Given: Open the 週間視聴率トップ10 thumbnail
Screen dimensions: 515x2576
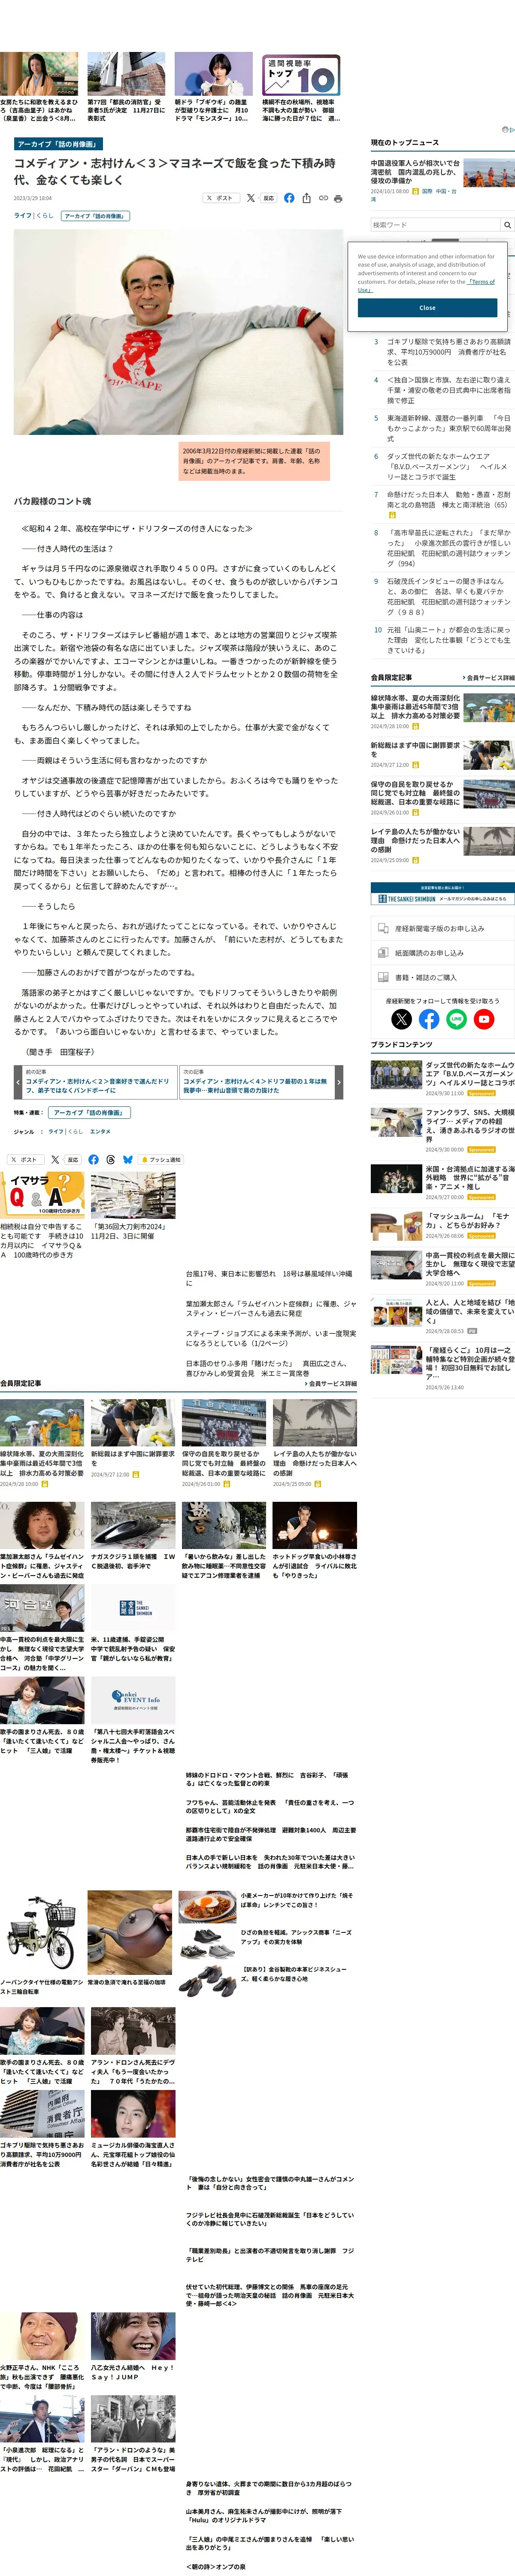Looking at the screenshot, I should (301, 75).
